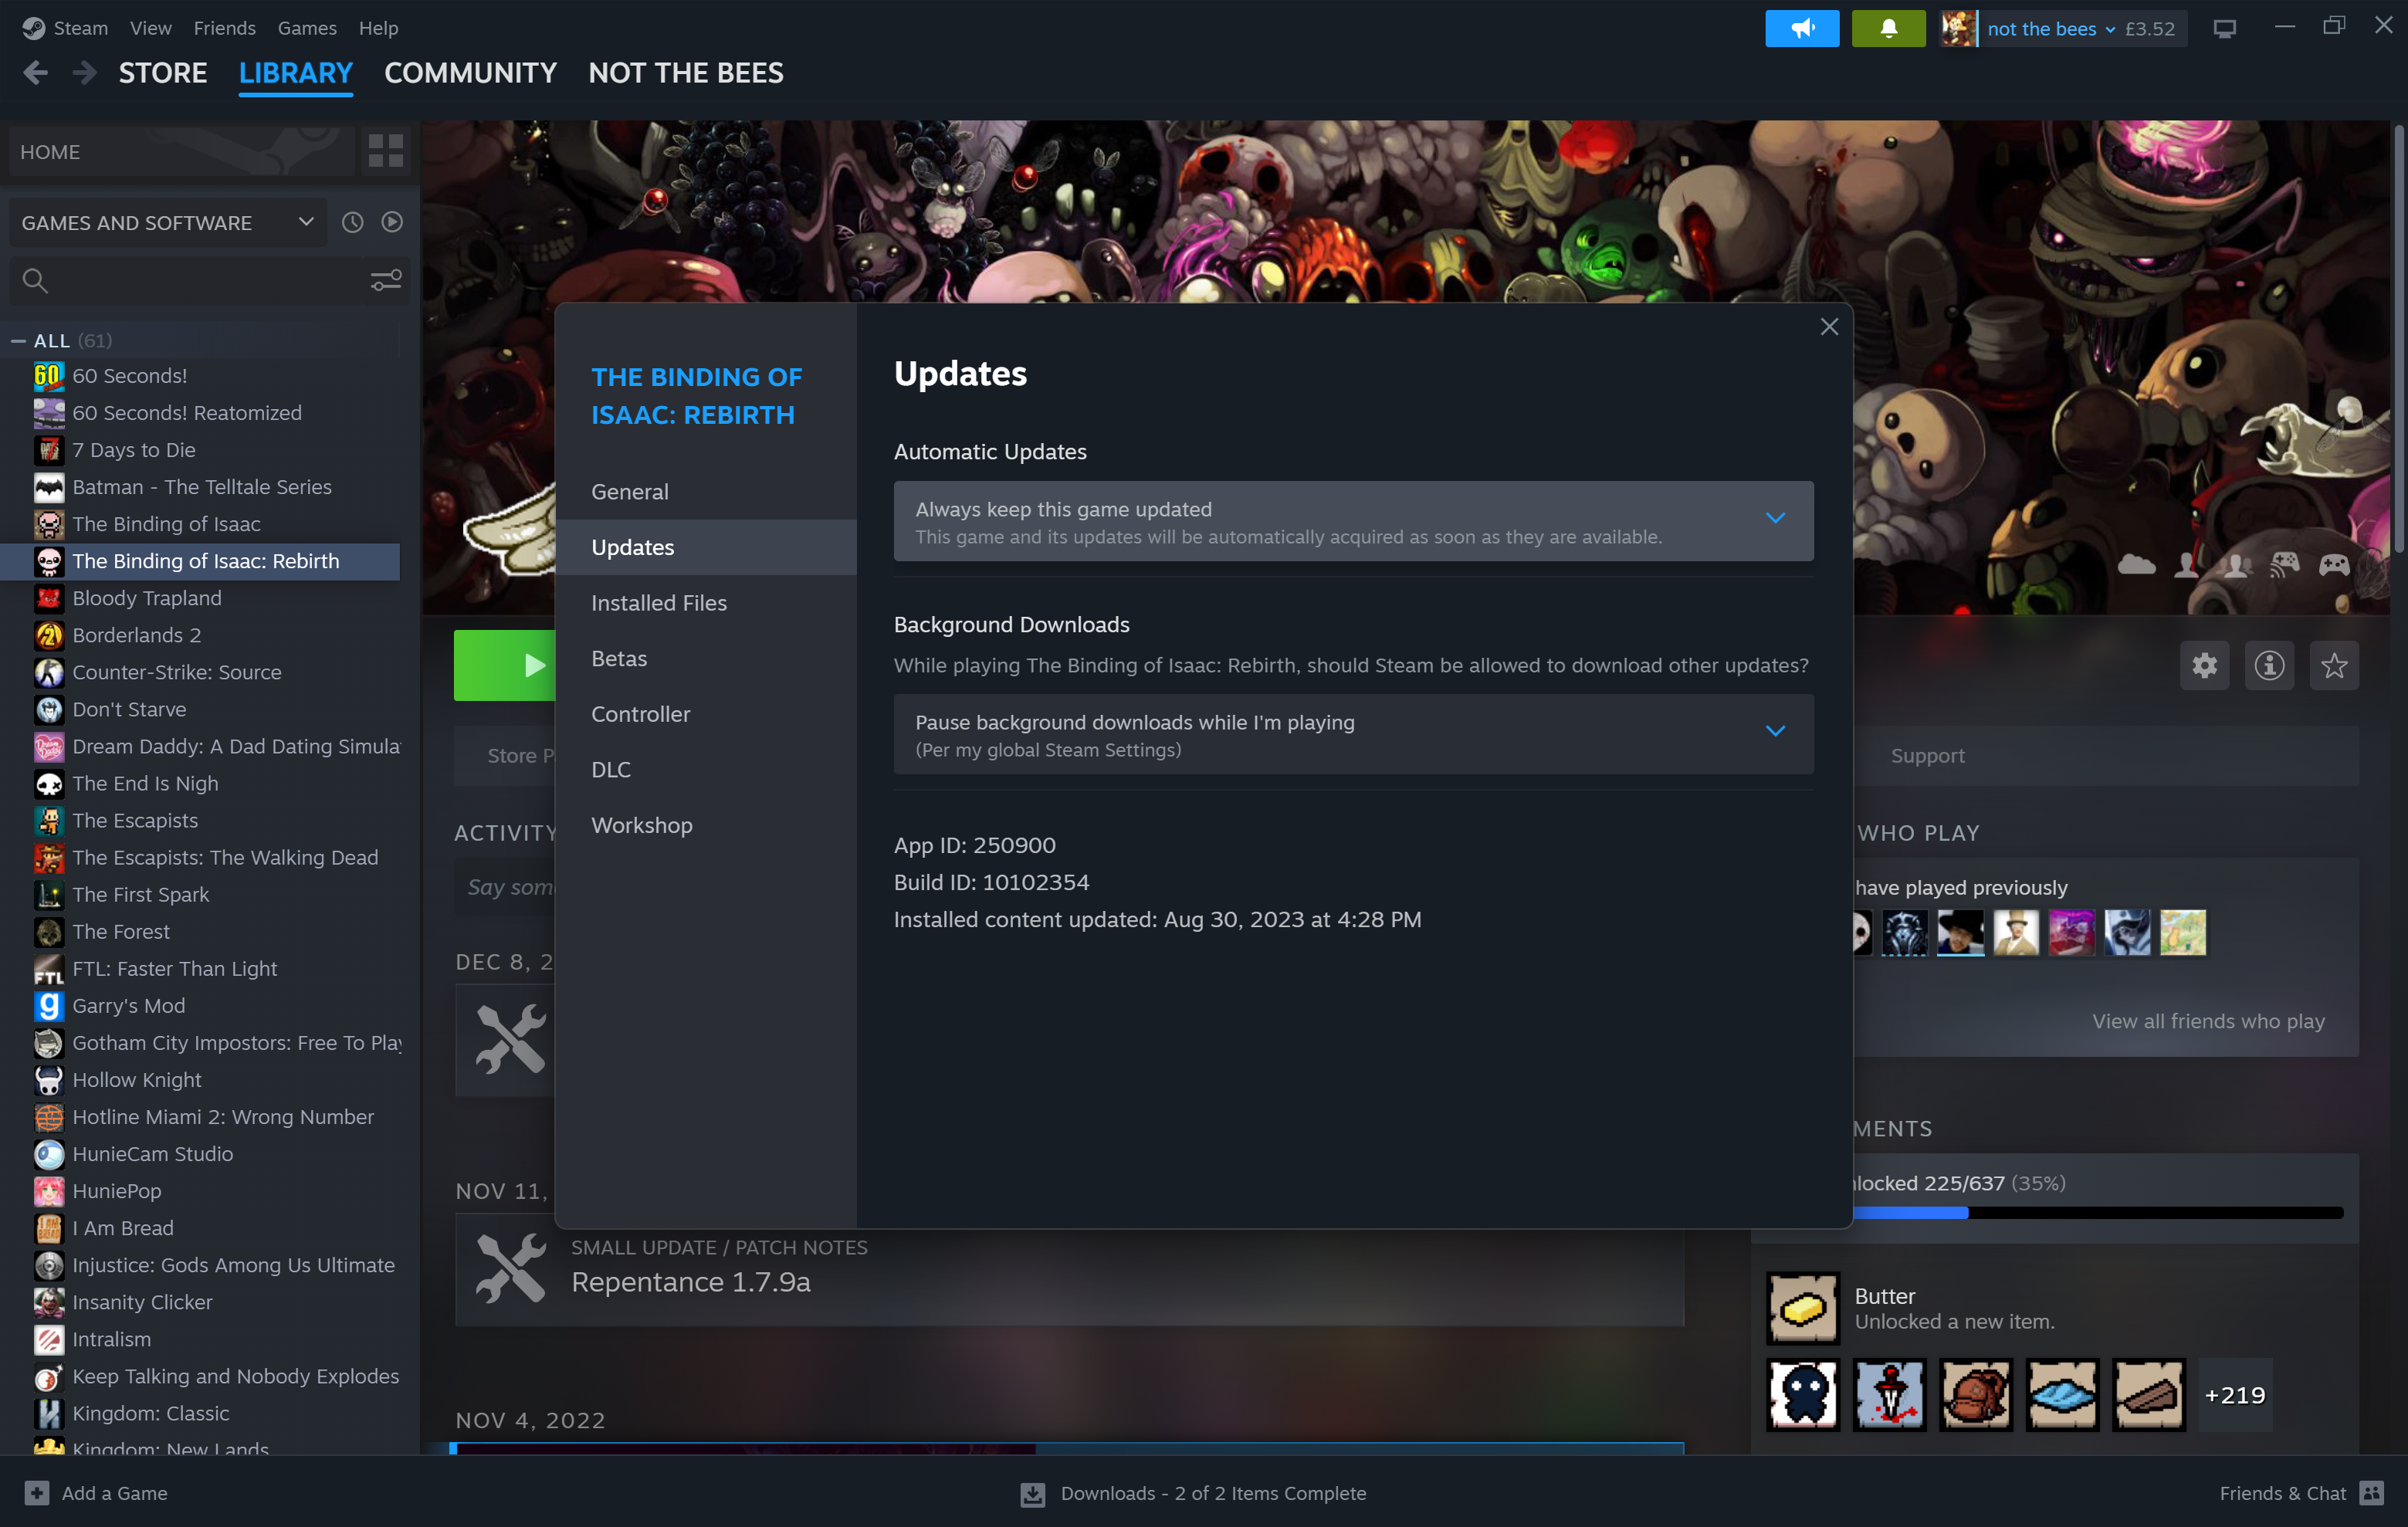Click the Butter achievement icon
The width and height of the screenshot is (2408, 1527).
(1802, 1307)
